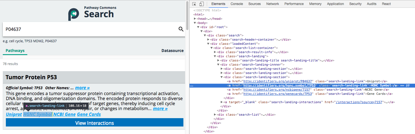This screenshot has width=415, height=134.
Task: Open the React tab
Action: (x=386, y=4)
